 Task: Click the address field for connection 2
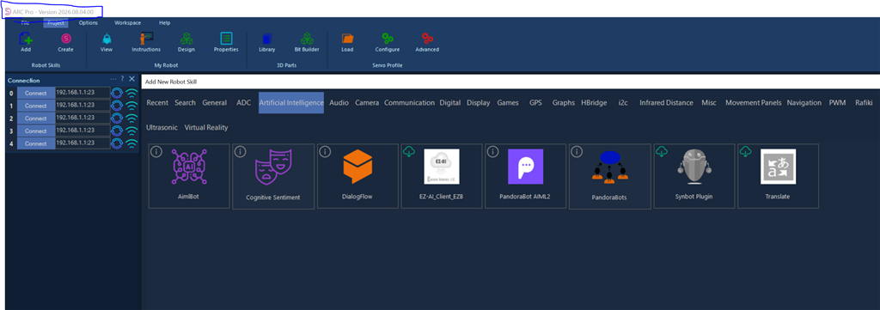[x=82, y=118]
